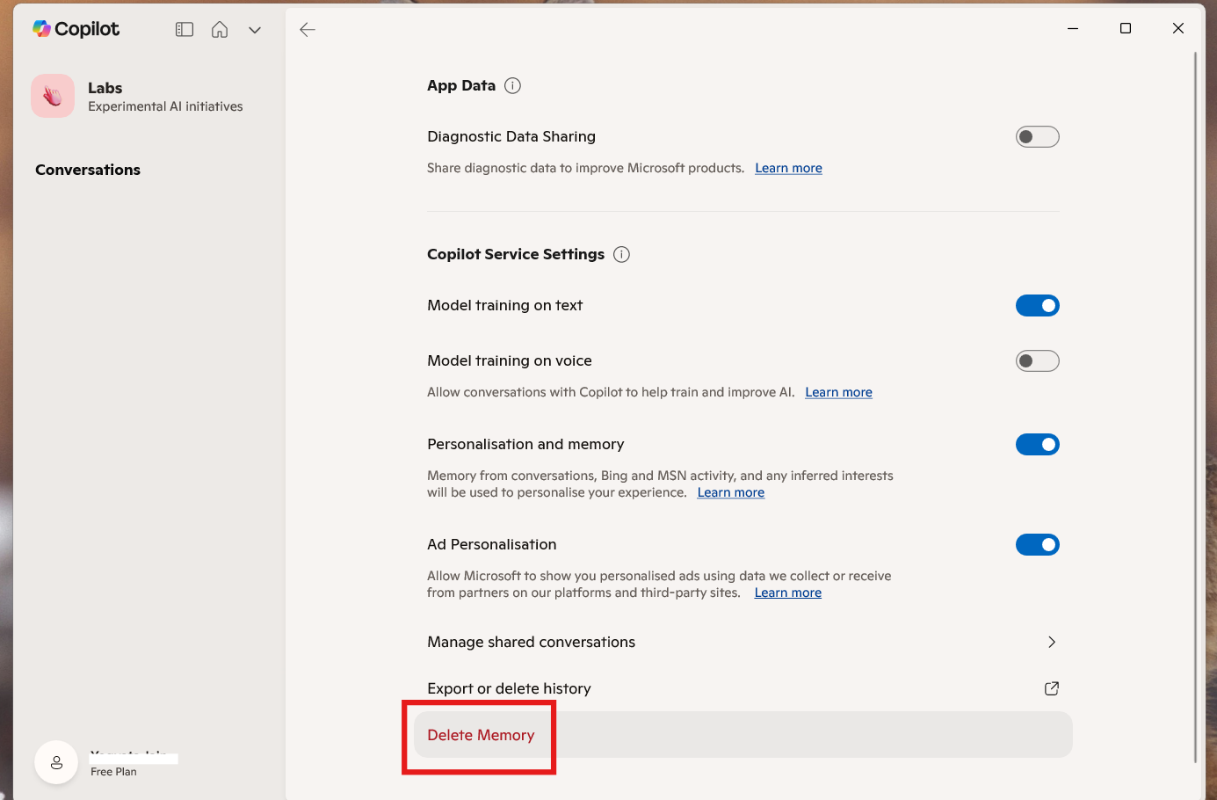Toggle the sidebar panel icon
The image size is (1217, 800).
click(x=184, y=28)
